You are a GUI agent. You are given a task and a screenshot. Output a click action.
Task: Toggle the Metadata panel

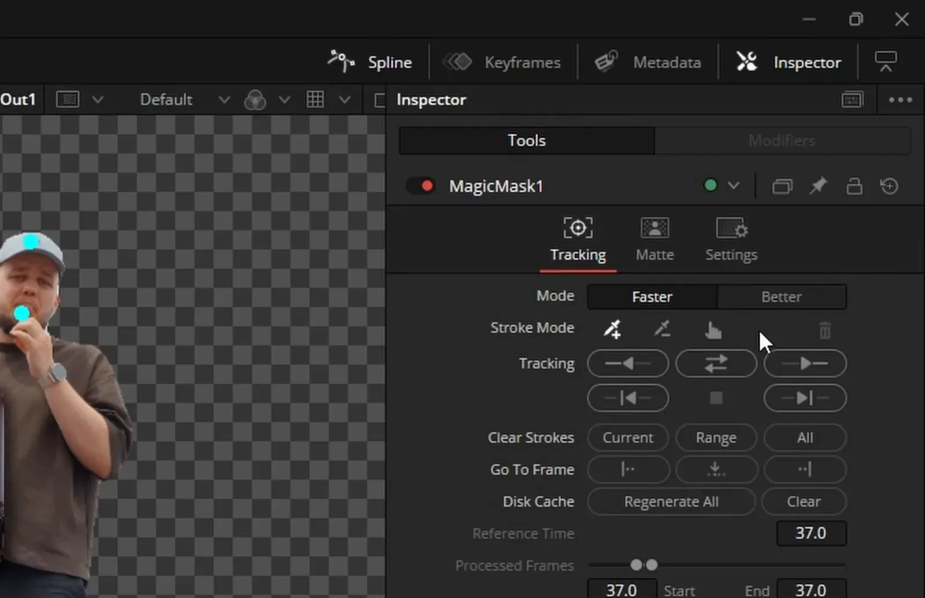(x=647, y=62)
